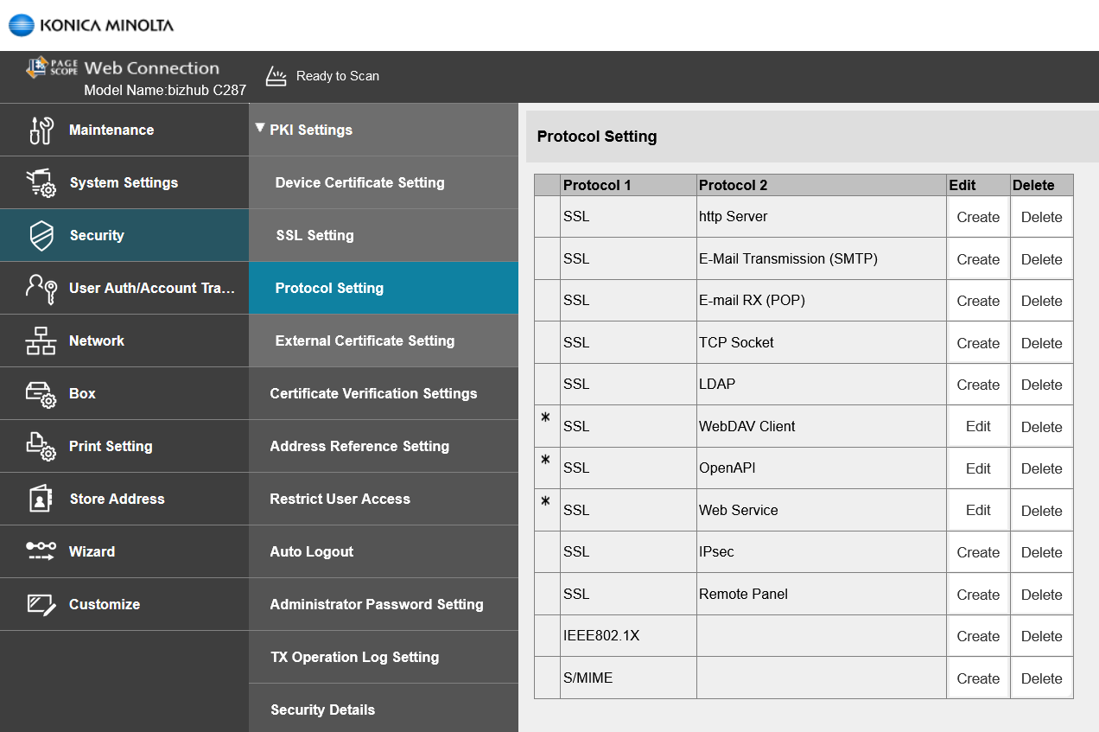Delete the S/MIME protocol entry
The image size is (1099, 732).
(1041, 678)
